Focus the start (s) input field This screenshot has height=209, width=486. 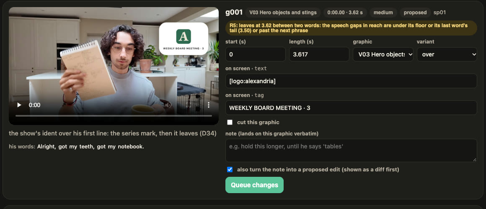pos(256,54)
